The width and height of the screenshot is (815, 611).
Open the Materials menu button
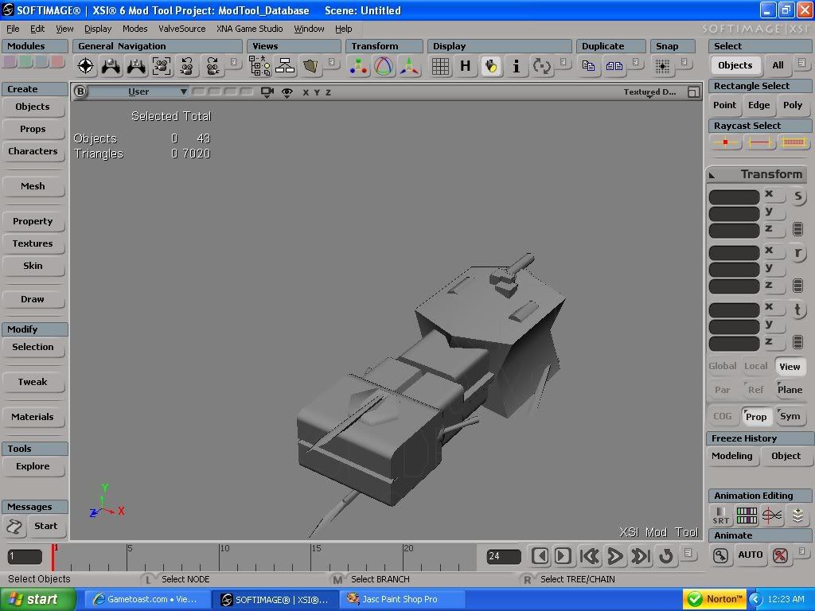[33, 417]
